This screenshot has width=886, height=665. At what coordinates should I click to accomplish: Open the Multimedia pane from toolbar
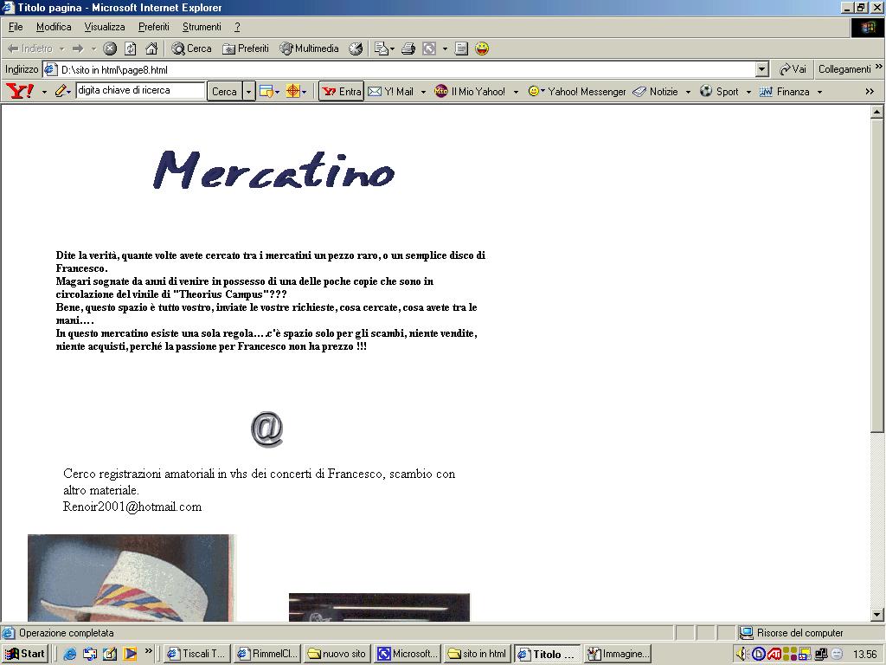click(309, 48)
